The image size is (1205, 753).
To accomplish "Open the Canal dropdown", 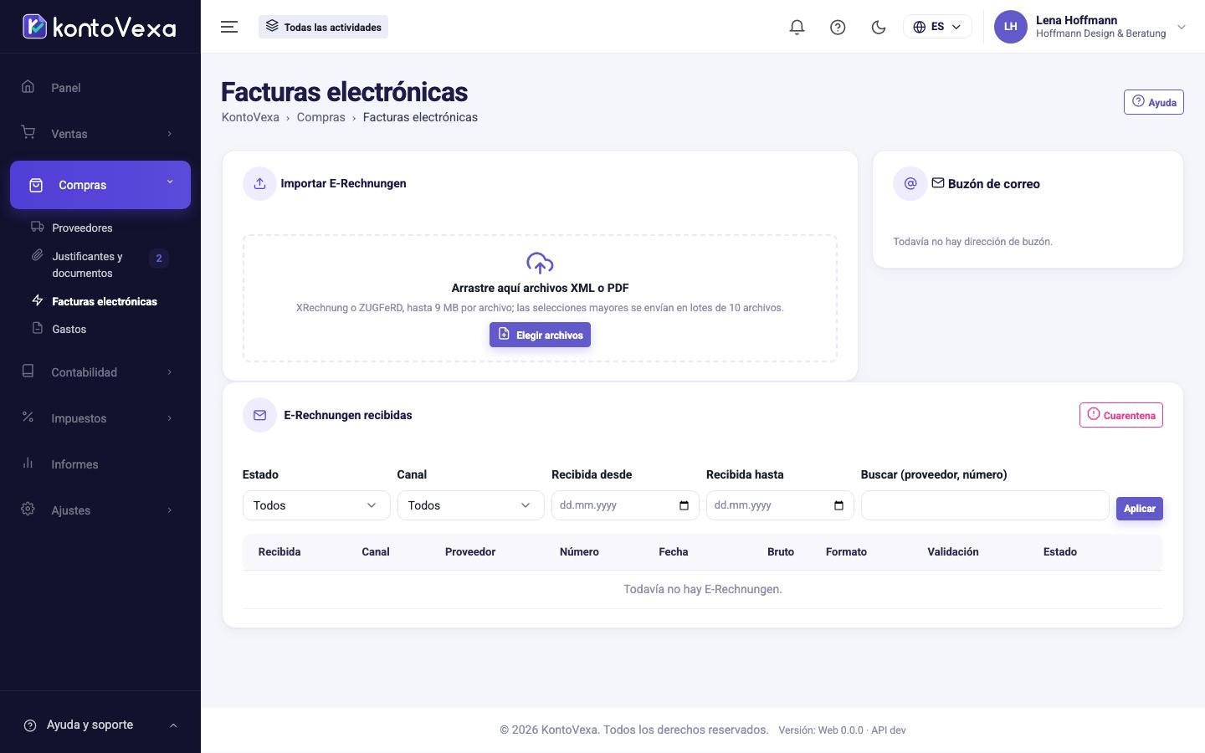I will coord(471,505).
